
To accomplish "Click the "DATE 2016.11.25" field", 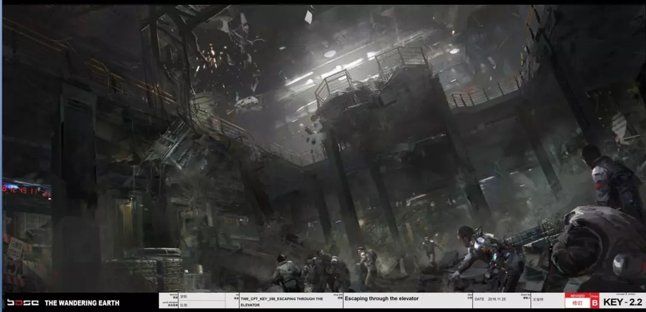I will pos(492,299).
